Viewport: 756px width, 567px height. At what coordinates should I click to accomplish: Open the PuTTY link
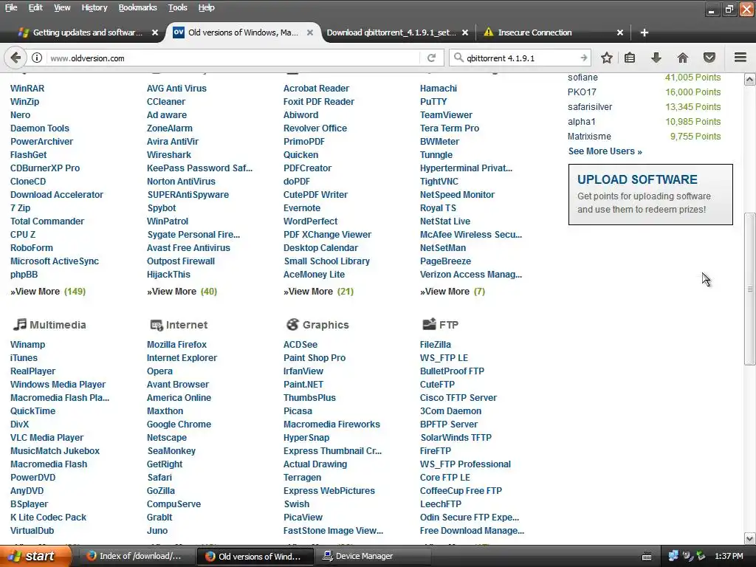(433, 102)
